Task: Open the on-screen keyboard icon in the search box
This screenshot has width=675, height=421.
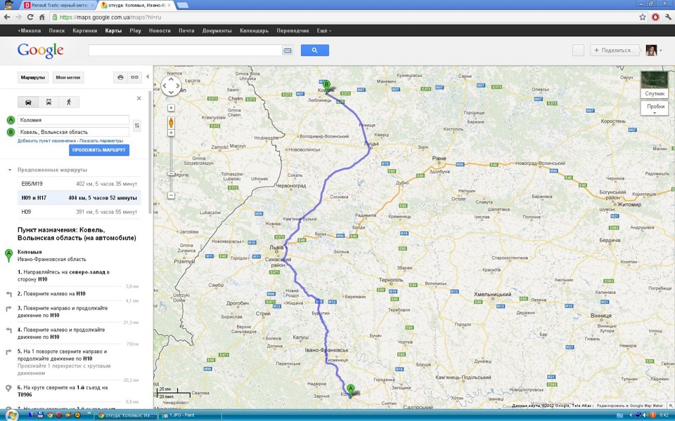Action: click(287, 51)
